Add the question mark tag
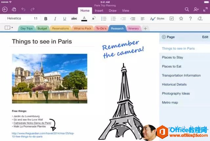 [190, 19]
